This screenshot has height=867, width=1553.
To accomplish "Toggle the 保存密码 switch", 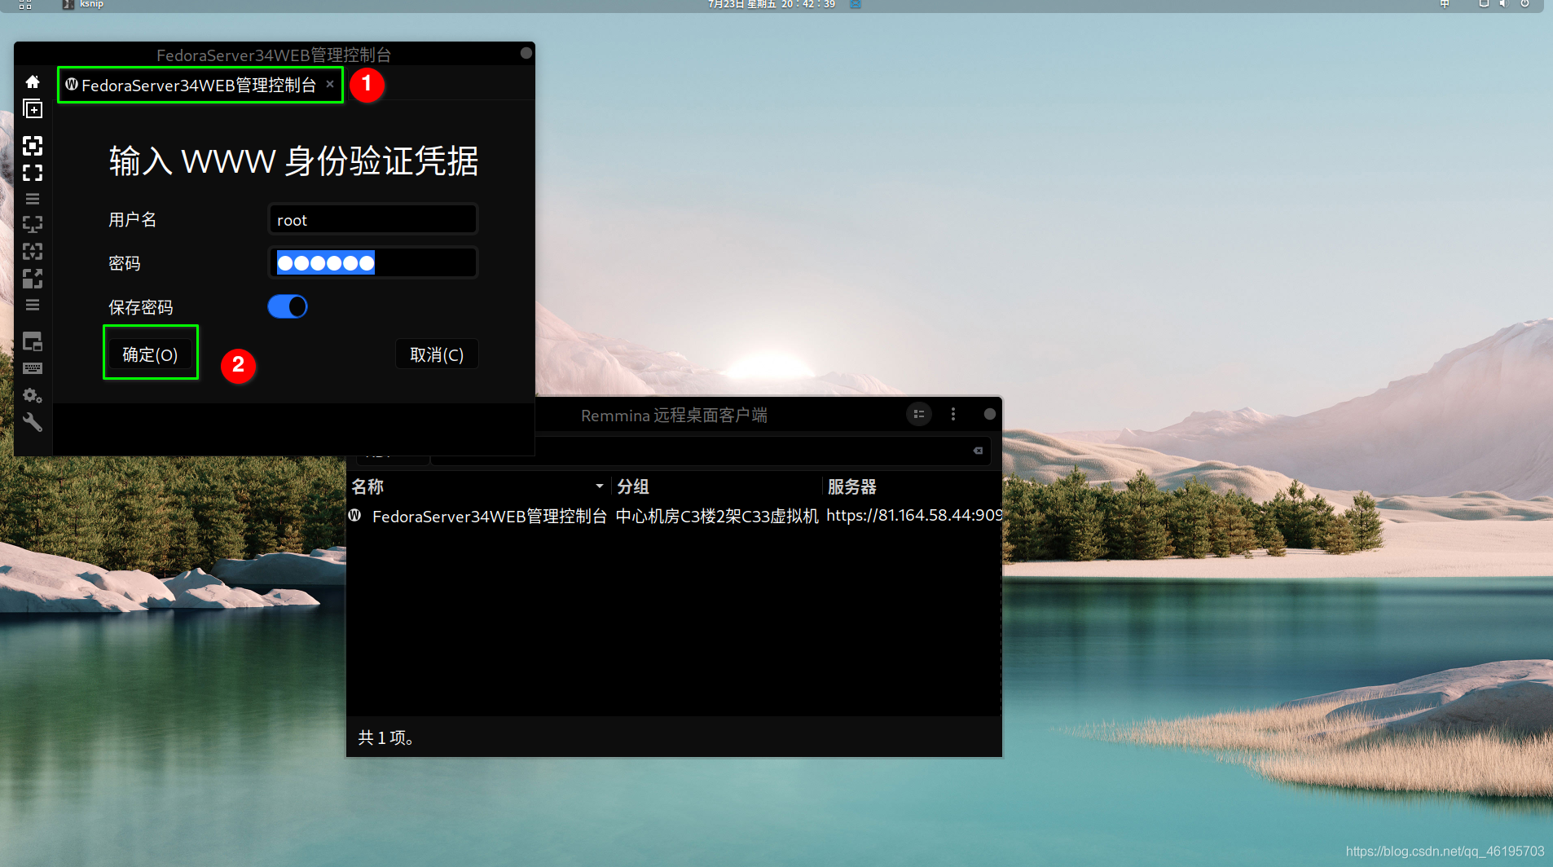I will coord(288,306).
